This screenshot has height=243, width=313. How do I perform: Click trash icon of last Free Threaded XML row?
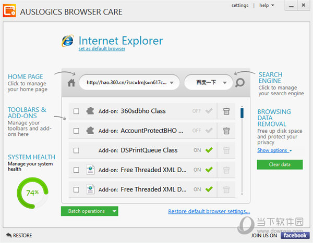pyautogui.click(x=226, y=189)
